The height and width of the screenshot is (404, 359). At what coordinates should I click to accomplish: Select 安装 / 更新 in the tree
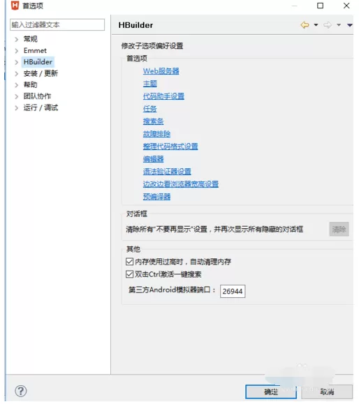41,73
